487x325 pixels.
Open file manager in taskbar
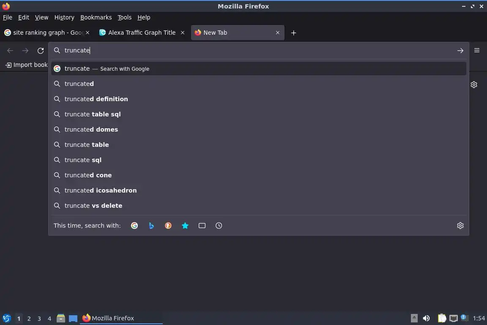[61, 318]
